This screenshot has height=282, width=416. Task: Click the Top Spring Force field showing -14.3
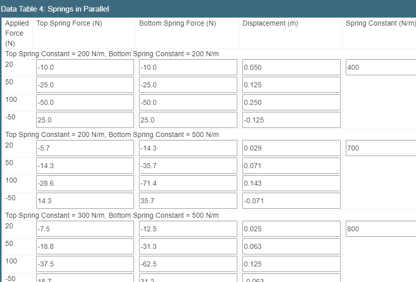[x=85, y=166]
